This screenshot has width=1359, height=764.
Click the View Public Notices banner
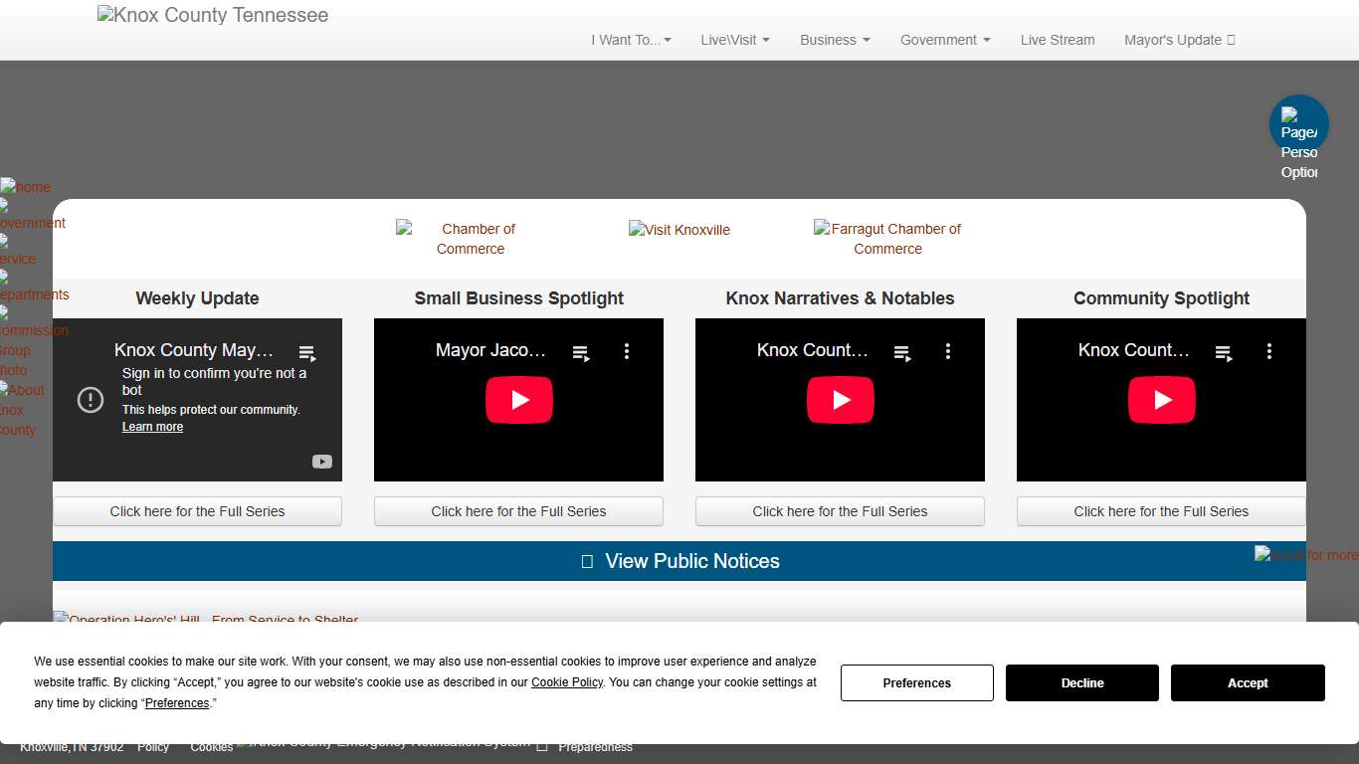[x=679, y=561]
